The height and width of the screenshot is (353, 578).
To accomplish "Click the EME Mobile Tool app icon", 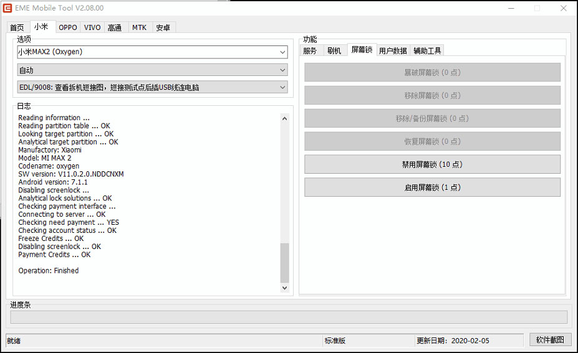I will pyautogui.click(x=7, y=7).
